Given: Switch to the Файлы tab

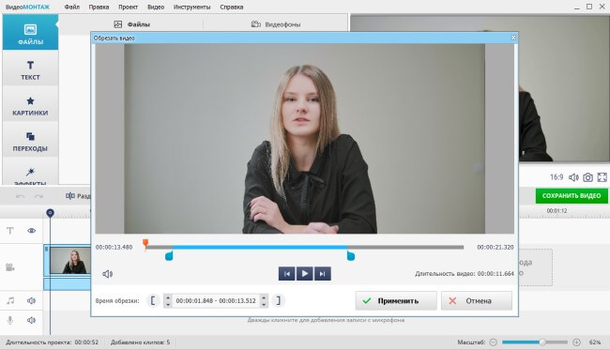Looking at the screenshot, I should [131, 24].
